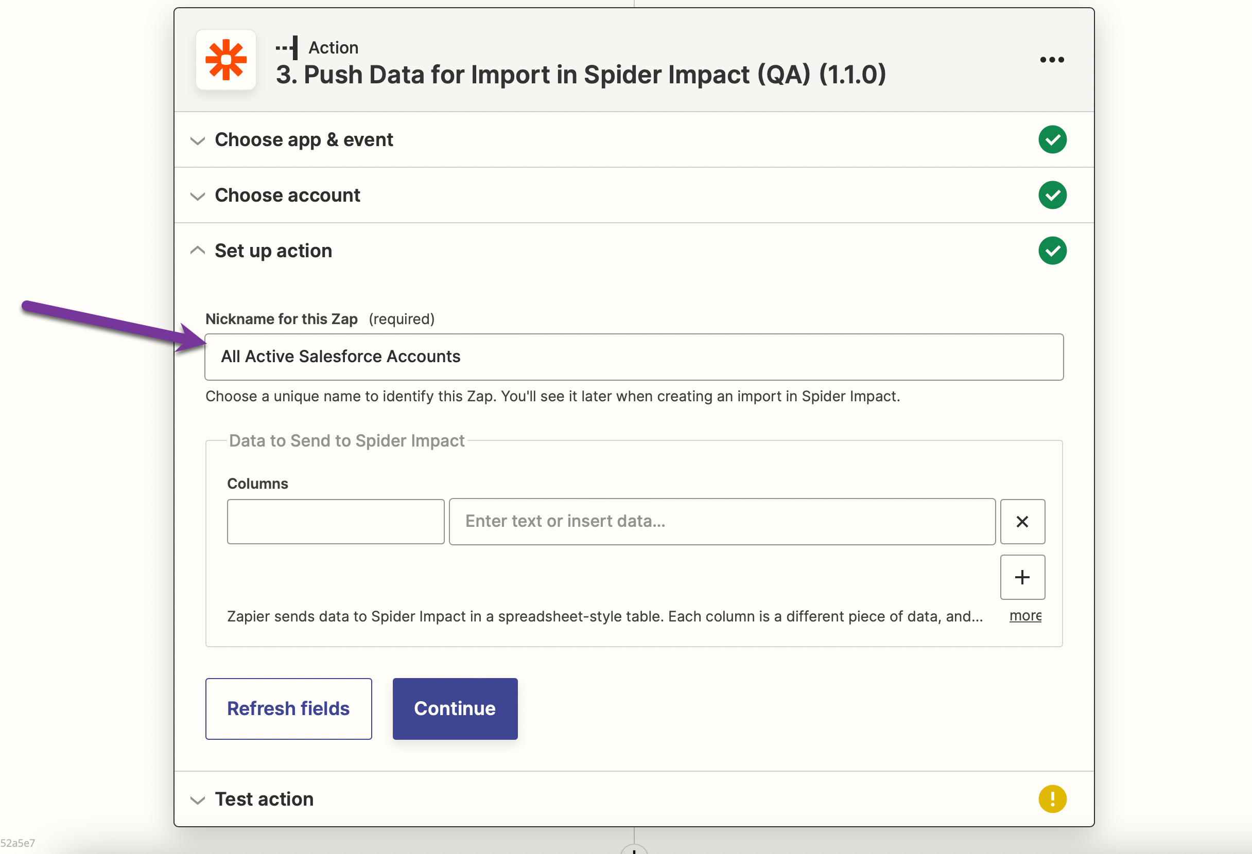Click the Nickname for this Zap label

281,319
